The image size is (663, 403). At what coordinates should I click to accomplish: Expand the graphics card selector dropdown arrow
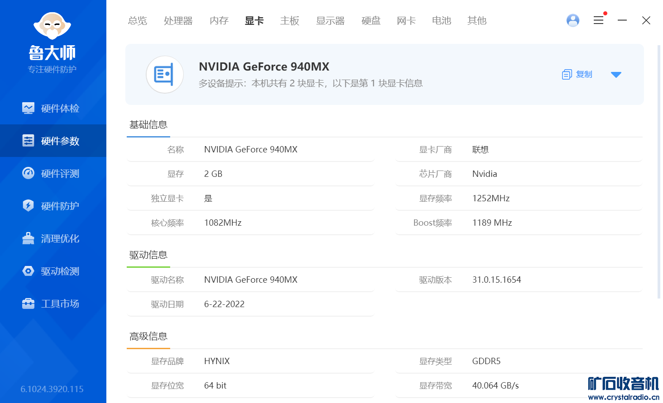616,75
